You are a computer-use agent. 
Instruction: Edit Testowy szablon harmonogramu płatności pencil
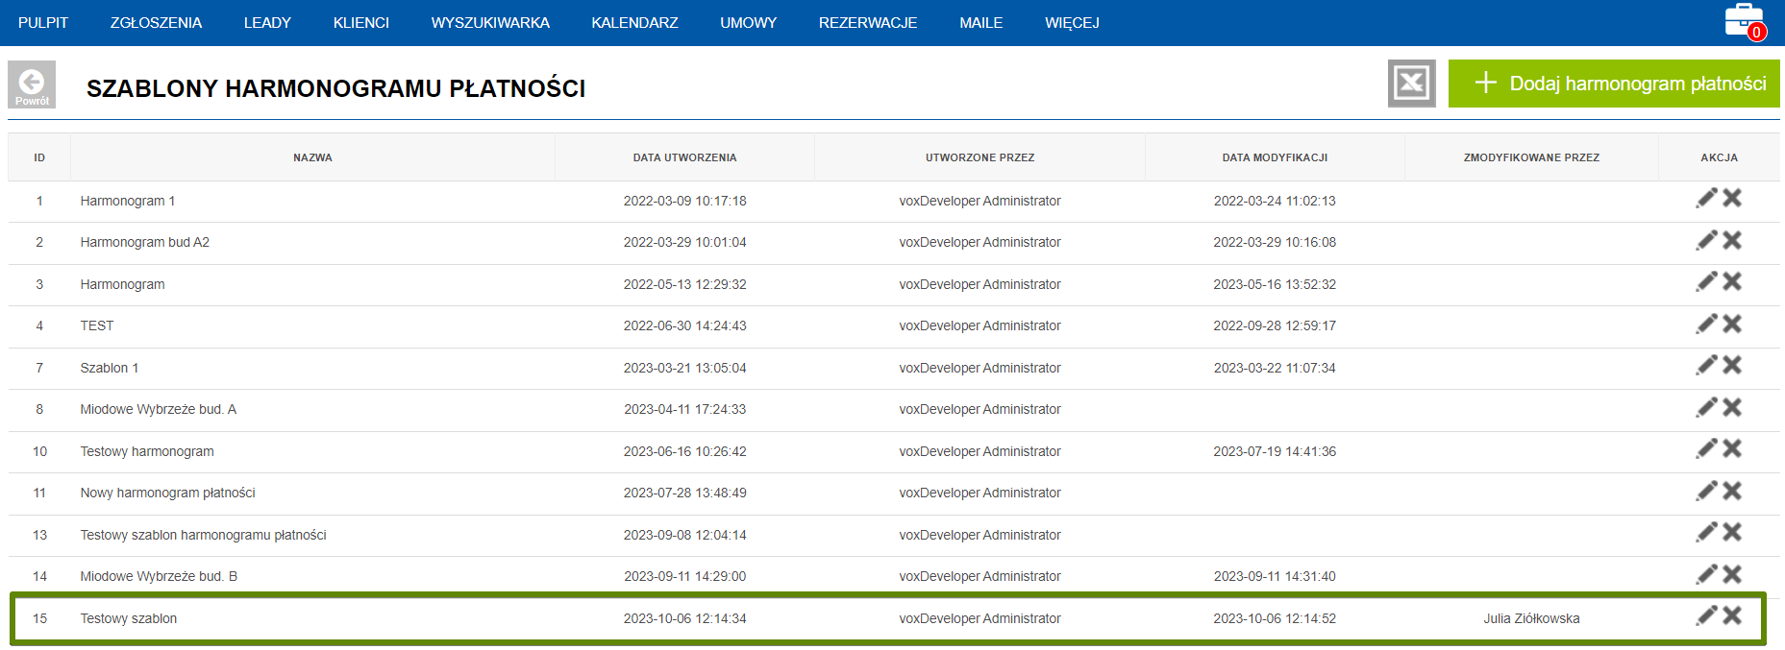[x=1706, y=532]
